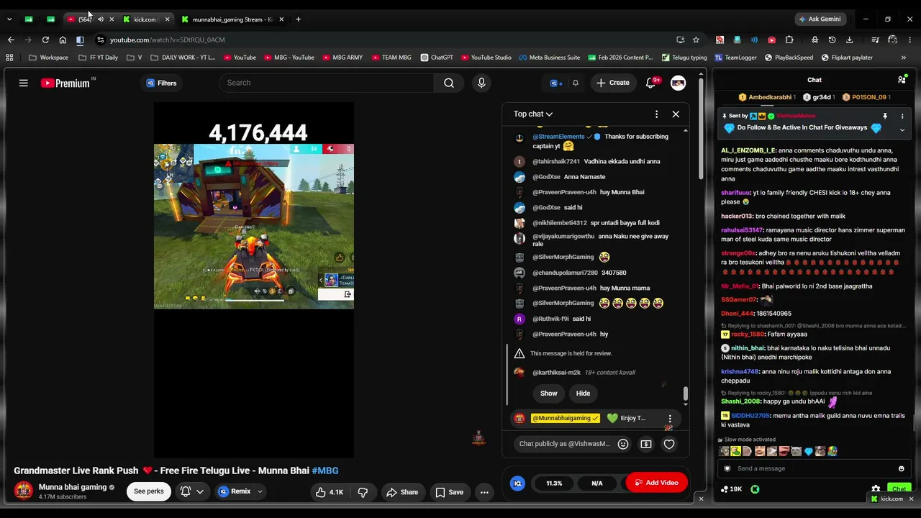Open more actions ellipsis below the video
The image size is (921, 518).
coord(484,492)
